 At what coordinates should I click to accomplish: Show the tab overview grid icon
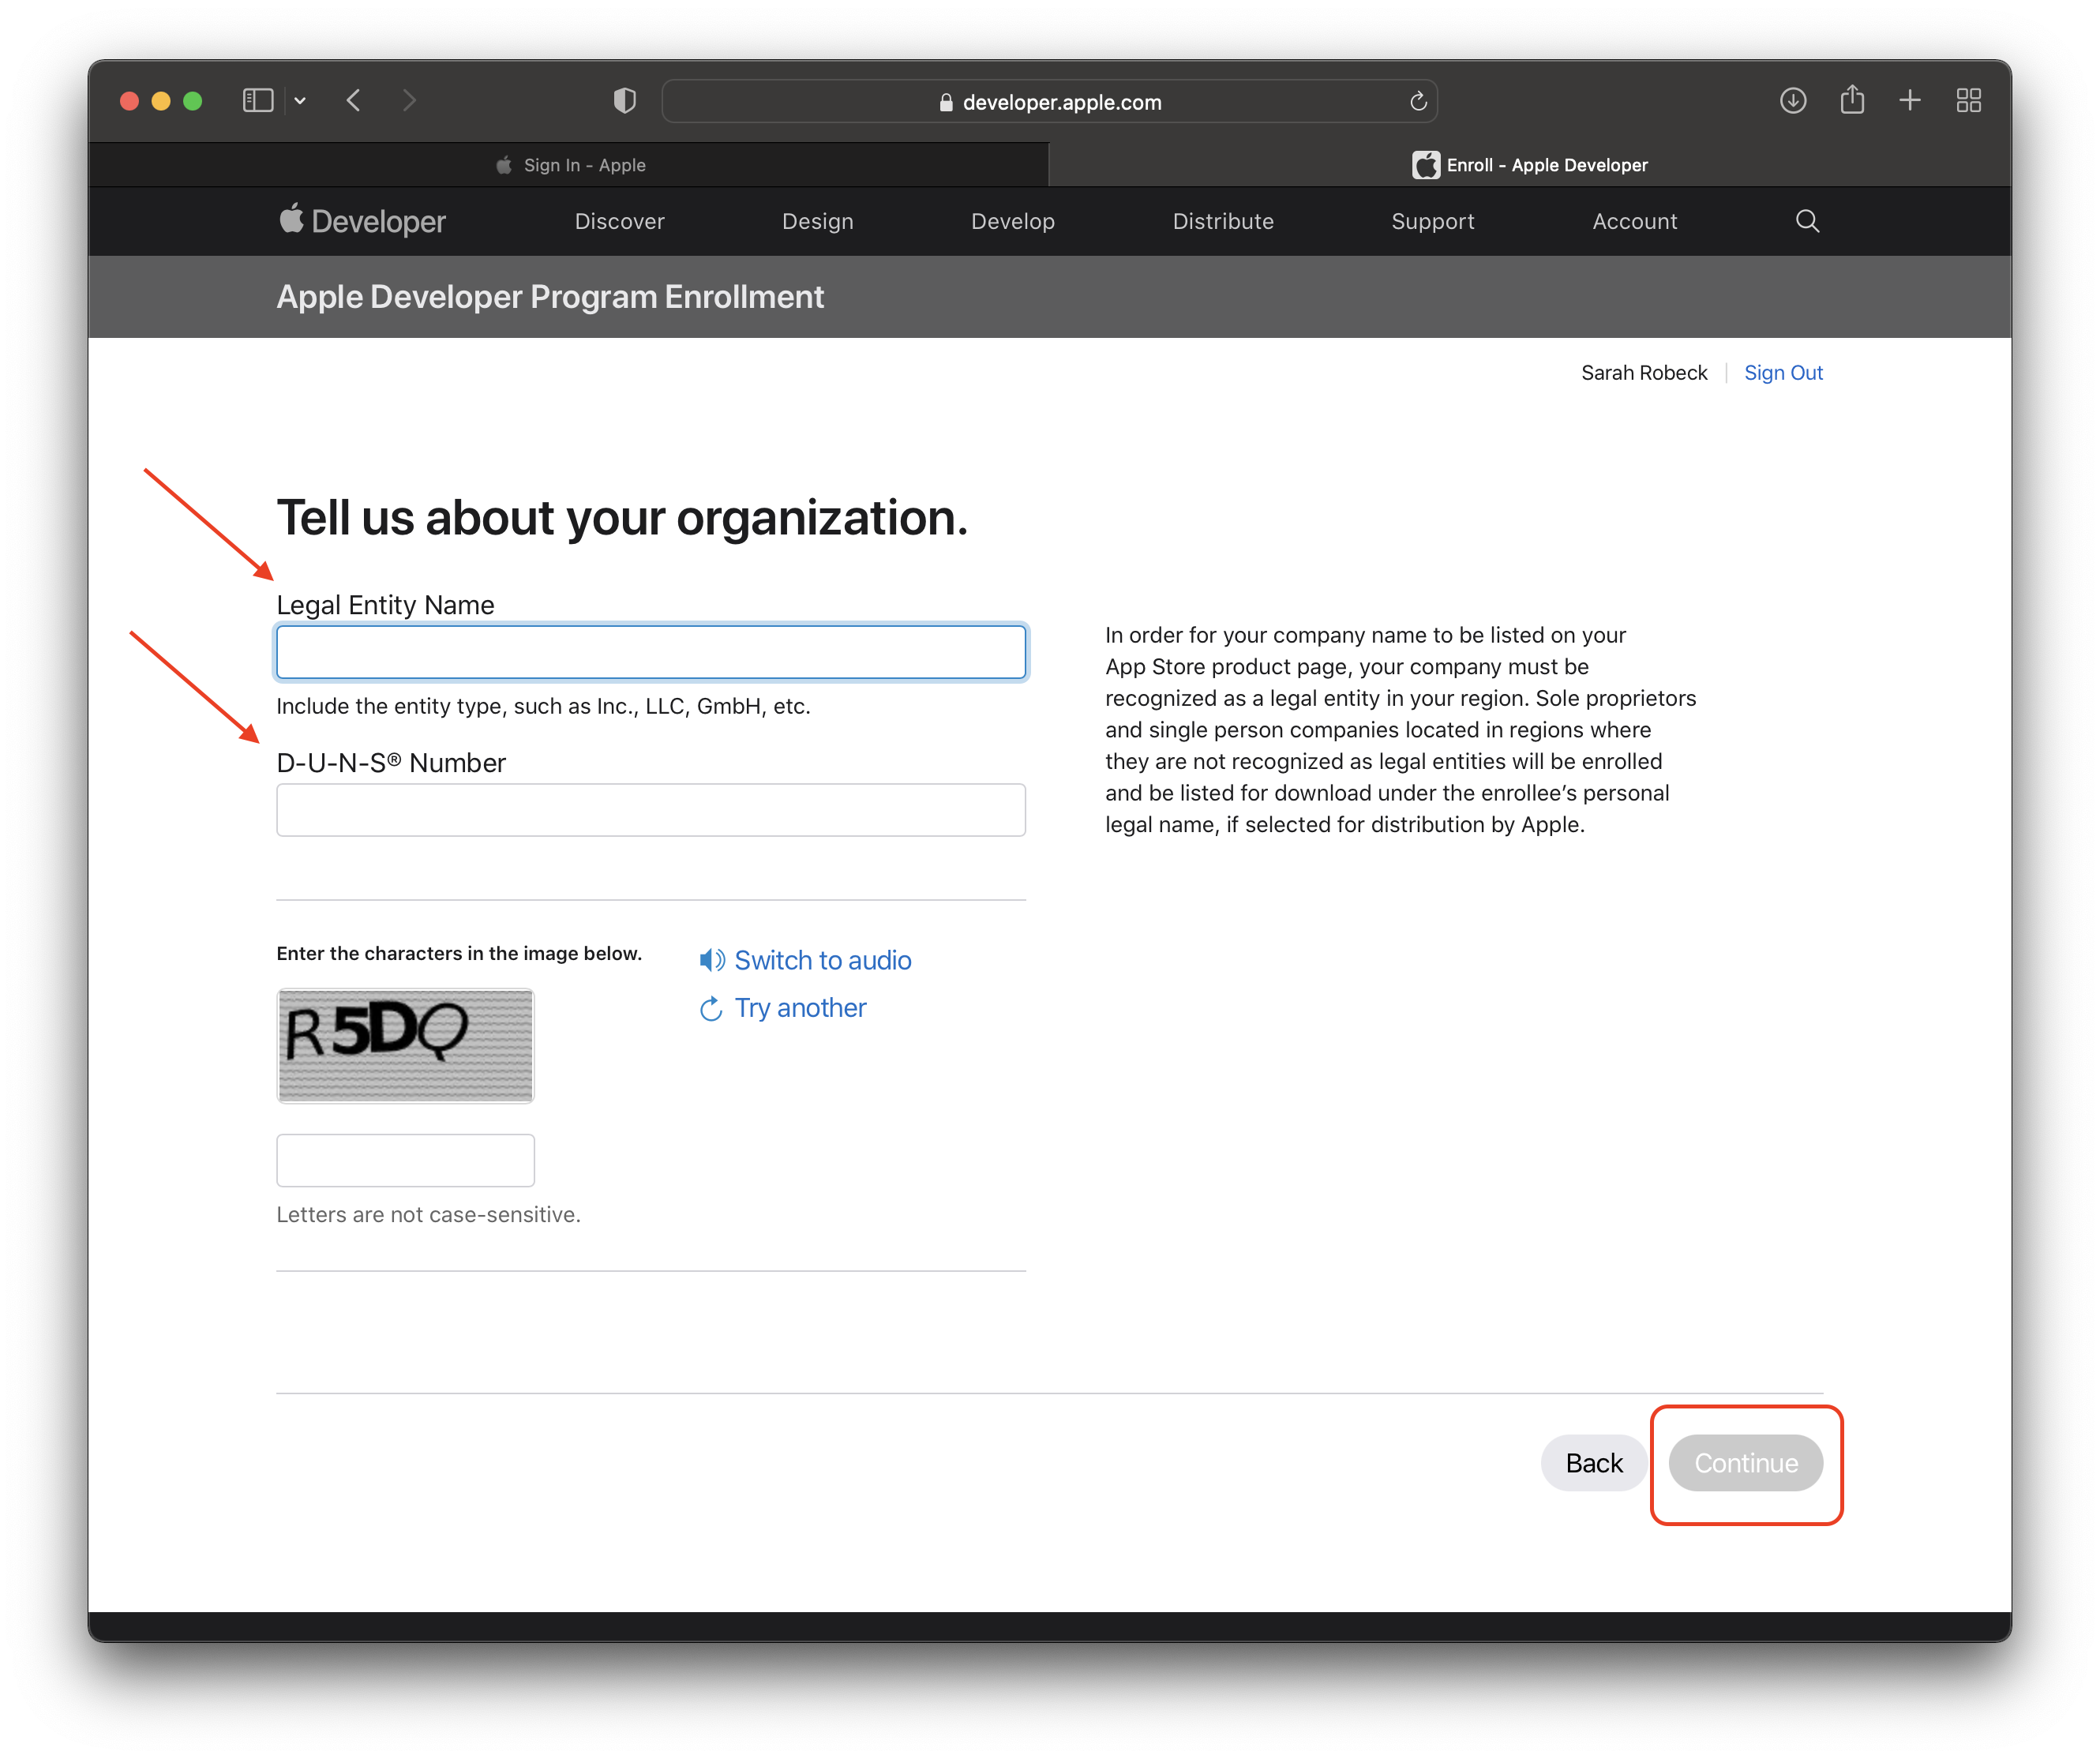point(1968,101)
